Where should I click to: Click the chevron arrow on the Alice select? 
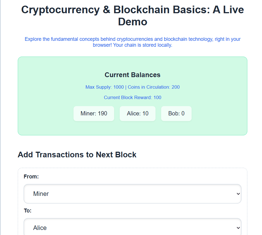click(x=238, y=228)
